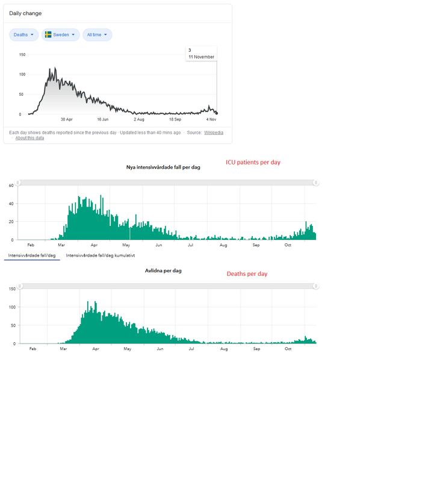Grab left range handle of ICU chart

coord(18,183)
